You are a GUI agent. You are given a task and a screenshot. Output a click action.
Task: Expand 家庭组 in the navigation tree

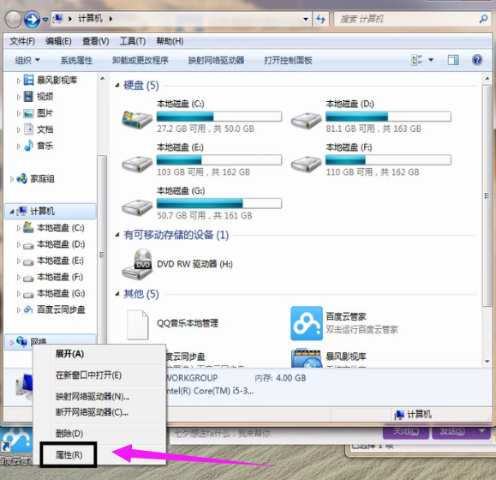[12, 179]
